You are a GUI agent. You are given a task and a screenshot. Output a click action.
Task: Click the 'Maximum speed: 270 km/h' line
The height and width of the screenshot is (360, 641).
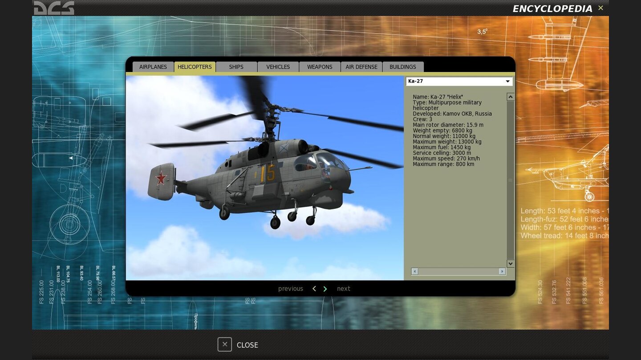click(446, 159)
